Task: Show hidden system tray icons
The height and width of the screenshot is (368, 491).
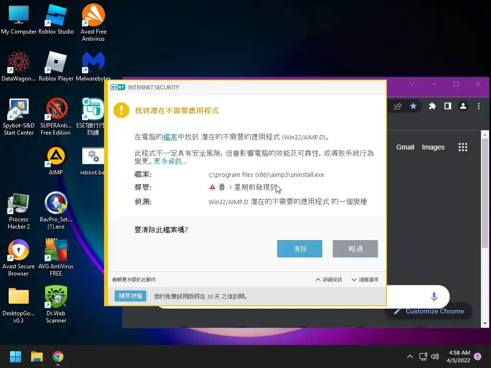Action: (x=409, y=356)
